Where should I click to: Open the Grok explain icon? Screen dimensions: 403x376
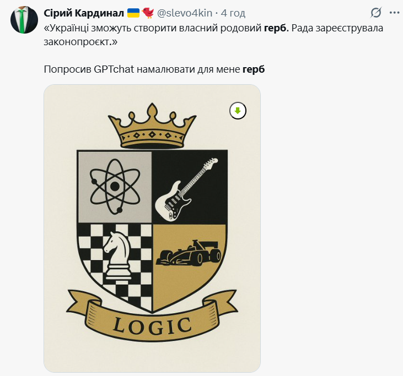pos(376,12)
